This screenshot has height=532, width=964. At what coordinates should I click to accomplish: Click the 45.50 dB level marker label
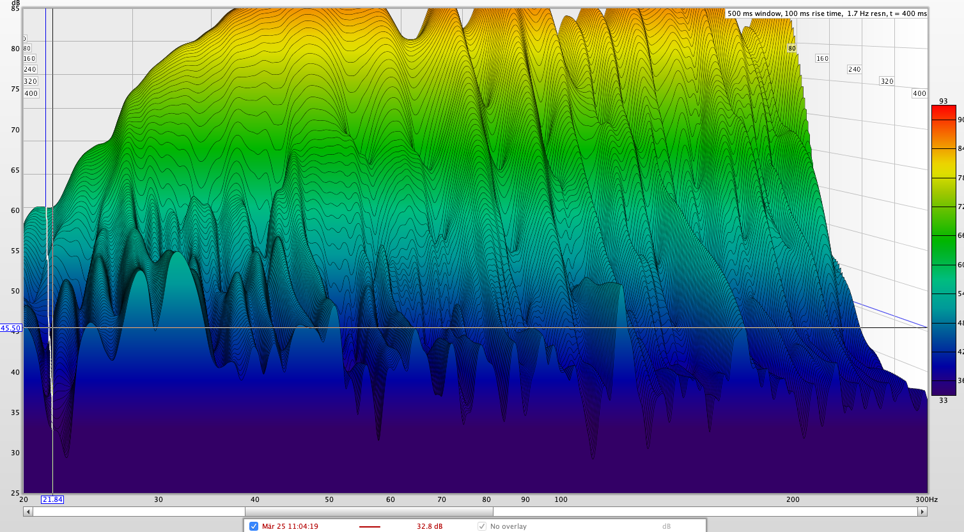click(x=11, y=328)
